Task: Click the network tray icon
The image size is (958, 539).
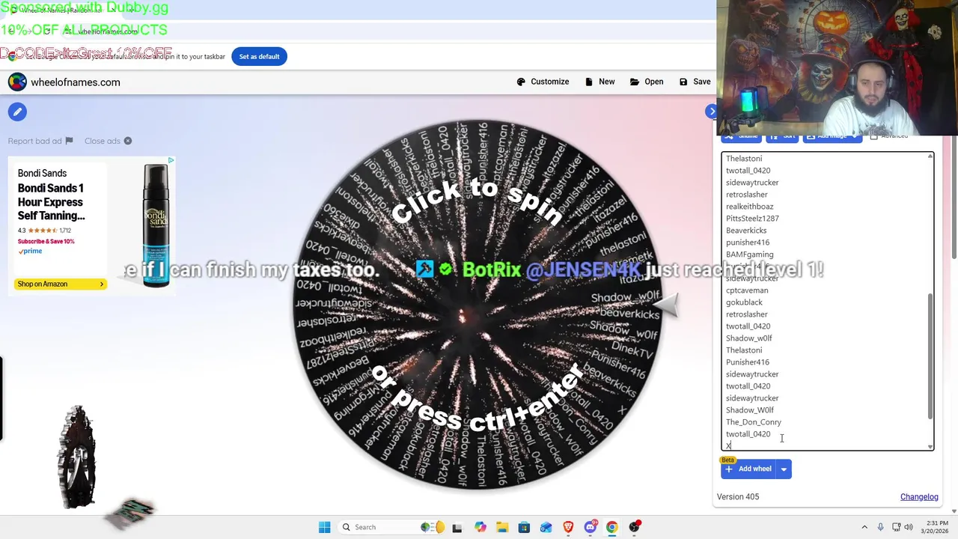Action: 895,527
